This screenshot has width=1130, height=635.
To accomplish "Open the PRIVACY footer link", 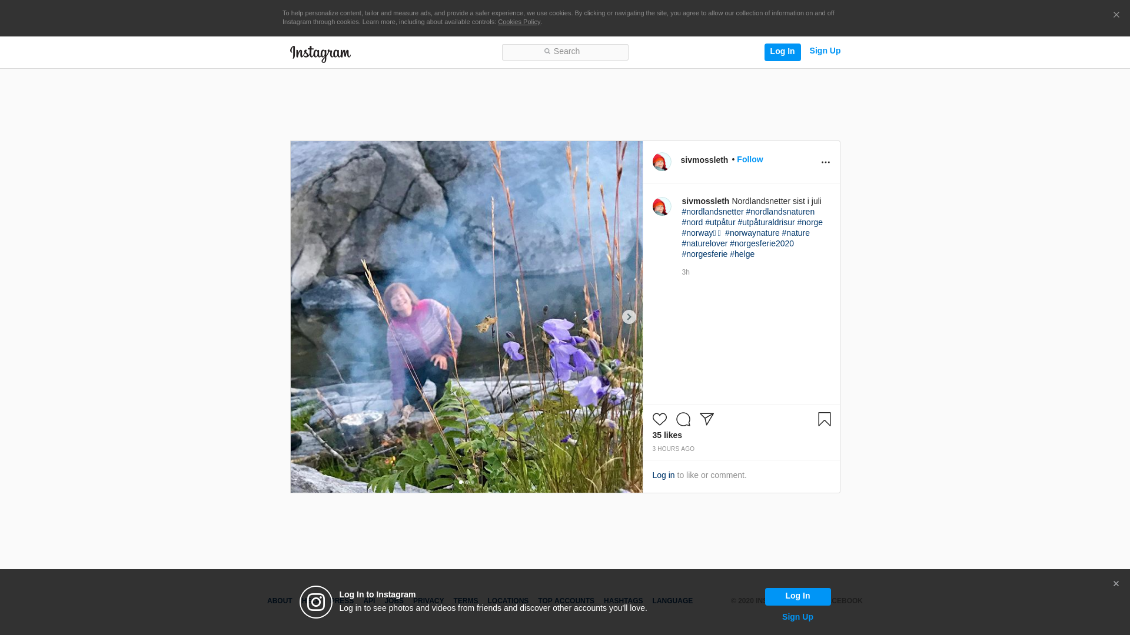I will [428, 601].
